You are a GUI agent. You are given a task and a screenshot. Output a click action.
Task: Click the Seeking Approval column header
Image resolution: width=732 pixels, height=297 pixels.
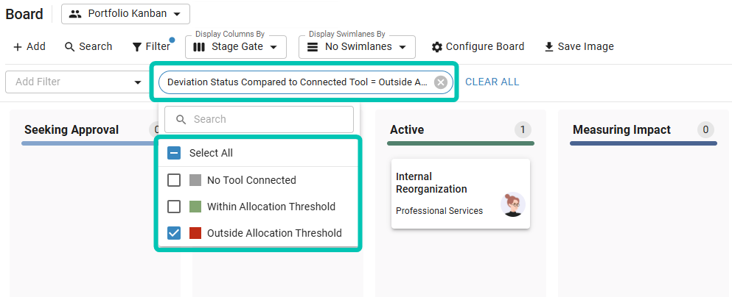(72, 130)
